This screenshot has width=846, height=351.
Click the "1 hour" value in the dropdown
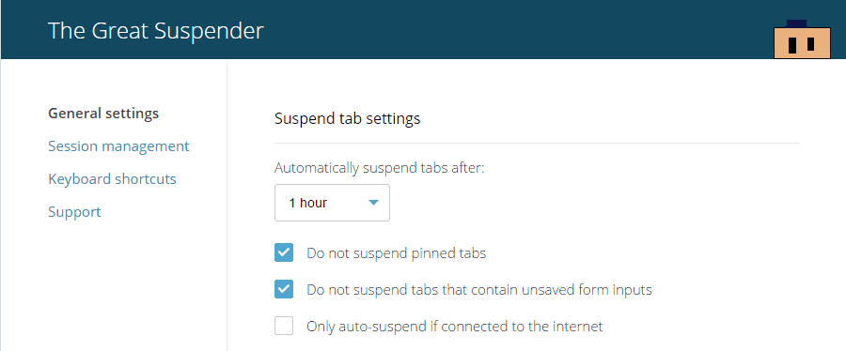[x=308, y=203]
